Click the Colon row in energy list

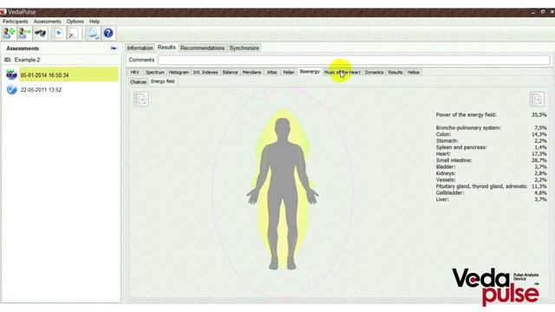pos(492,134)
